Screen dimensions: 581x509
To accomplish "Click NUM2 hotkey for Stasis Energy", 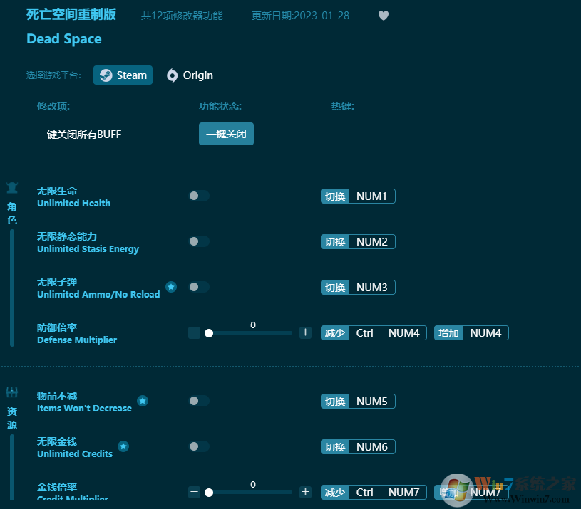I will [x=371, y=241].
